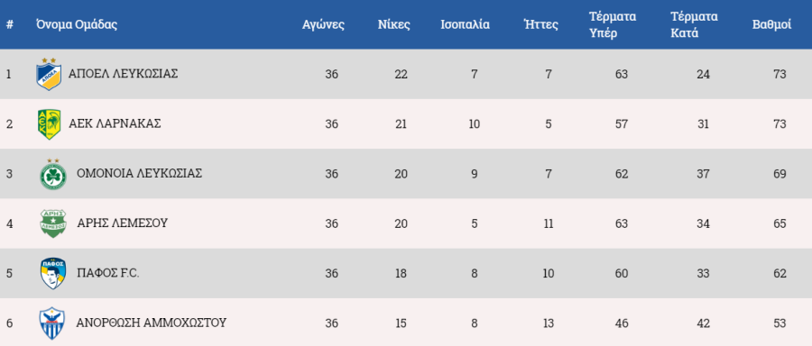This screenshot has height=346, width=812.
Task: Click the Τέρματα Υπέρ column header
Action: (613, 25)
